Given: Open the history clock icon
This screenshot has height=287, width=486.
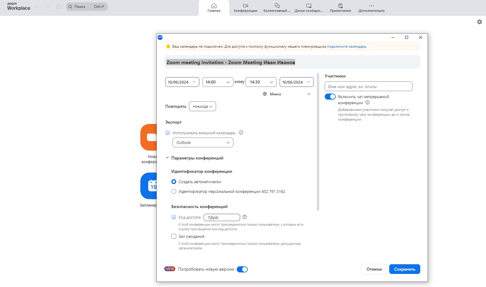Looking at the screenshot, I should point(59,7).
